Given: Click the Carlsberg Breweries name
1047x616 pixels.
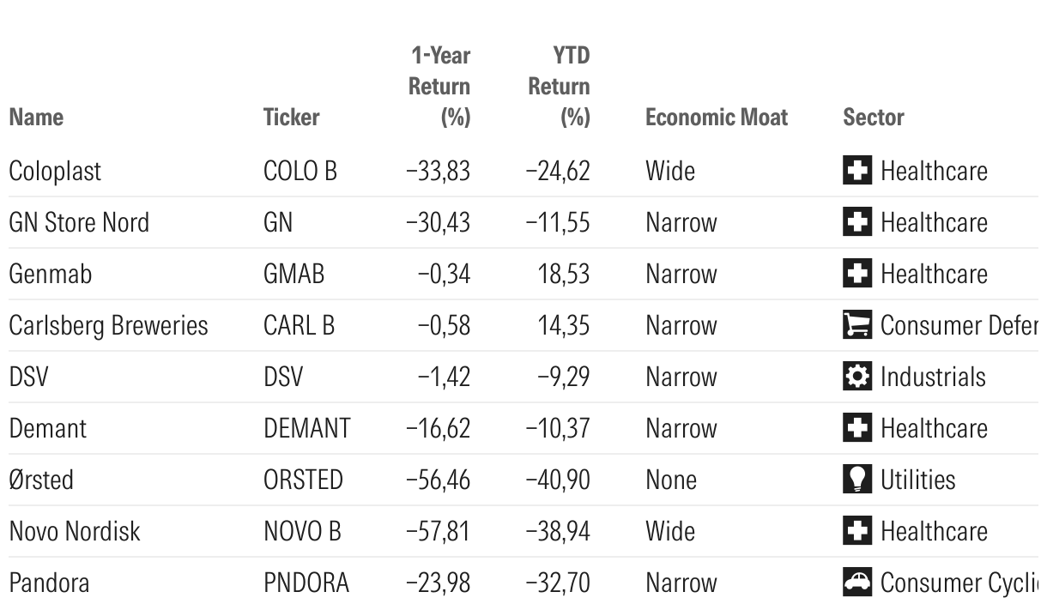Looking at the screenshot, I should [108, 325].
